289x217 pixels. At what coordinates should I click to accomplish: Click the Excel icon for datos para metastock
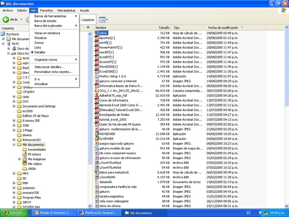[97, 172]
